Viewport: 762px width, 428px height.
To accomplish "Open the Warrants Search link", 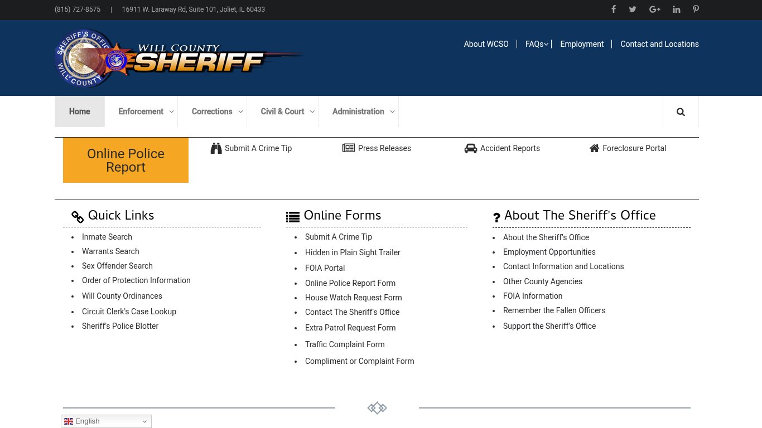I will [110, 251].
